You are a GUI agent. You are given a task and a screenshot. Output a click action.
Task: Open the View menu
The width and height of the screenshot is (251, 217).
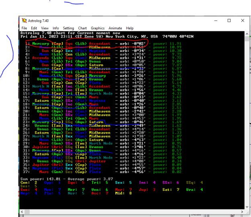click(x=45, y=28)
